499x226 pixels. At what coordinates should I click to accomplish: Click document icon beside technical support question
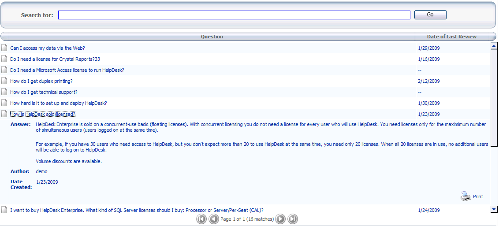coord(4,92)
